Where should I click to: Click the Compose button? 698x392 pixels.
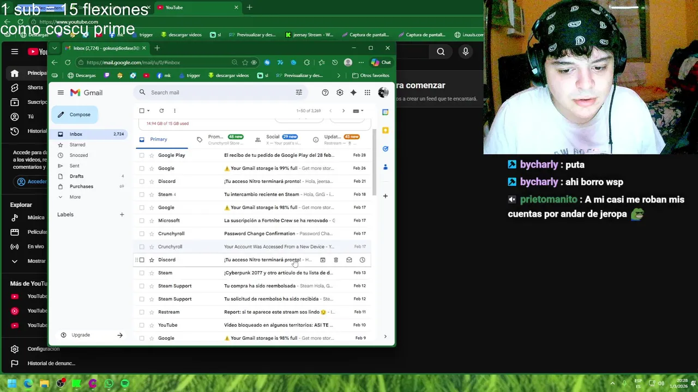(74, 114)
